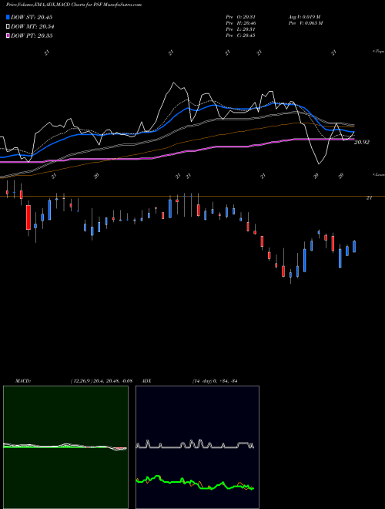Click the ADX (14 day) values text
The height and width of the screenshot is (509, 385).
tap(215, 381)
